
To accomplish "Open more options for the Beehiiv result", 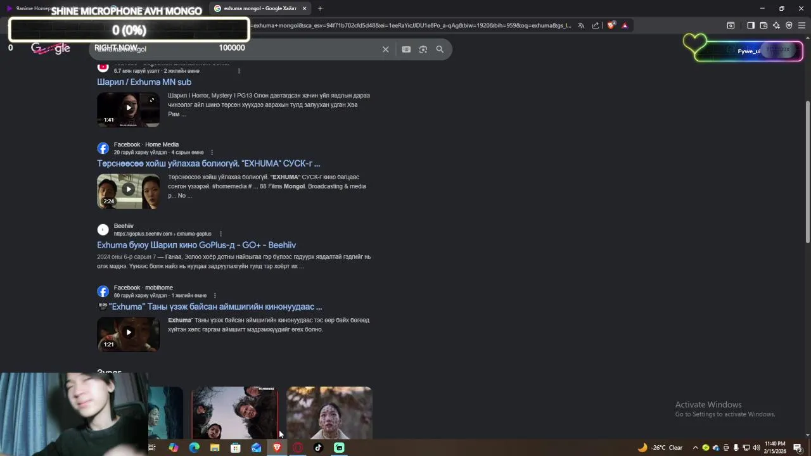I will pos(220,234).
